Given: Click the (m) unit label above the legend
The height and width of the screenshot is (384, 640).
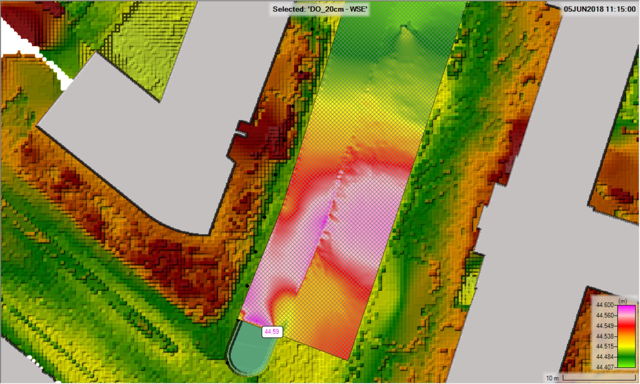Looking at the screenshot, I should point(623,301).
